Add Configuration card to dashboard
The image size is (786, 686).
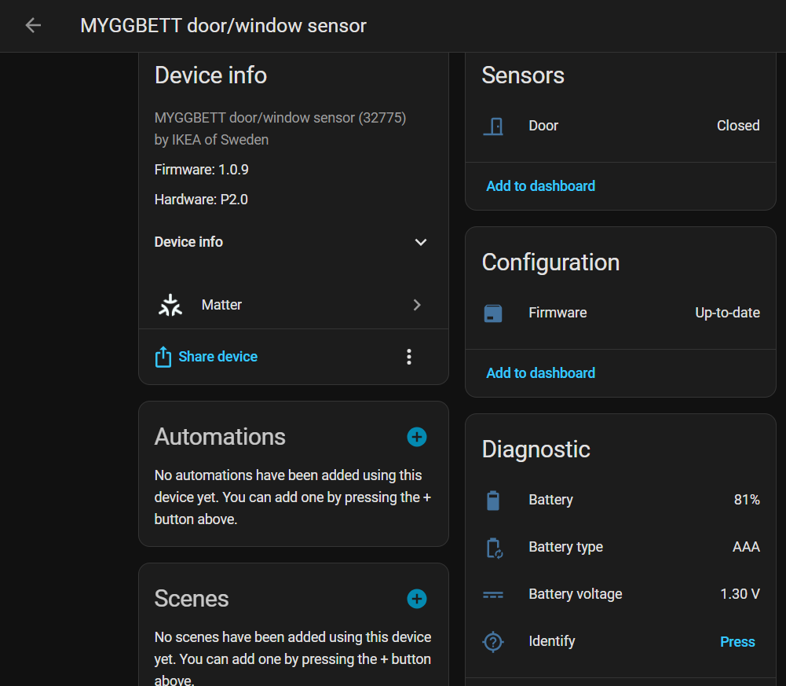coord(540,372)
